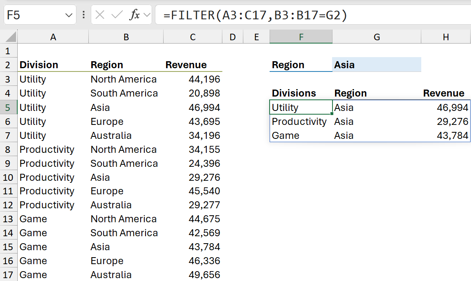471x281 pixels.
Task: Click the Divisions label in F4
Action: click(x=293, y=93)
